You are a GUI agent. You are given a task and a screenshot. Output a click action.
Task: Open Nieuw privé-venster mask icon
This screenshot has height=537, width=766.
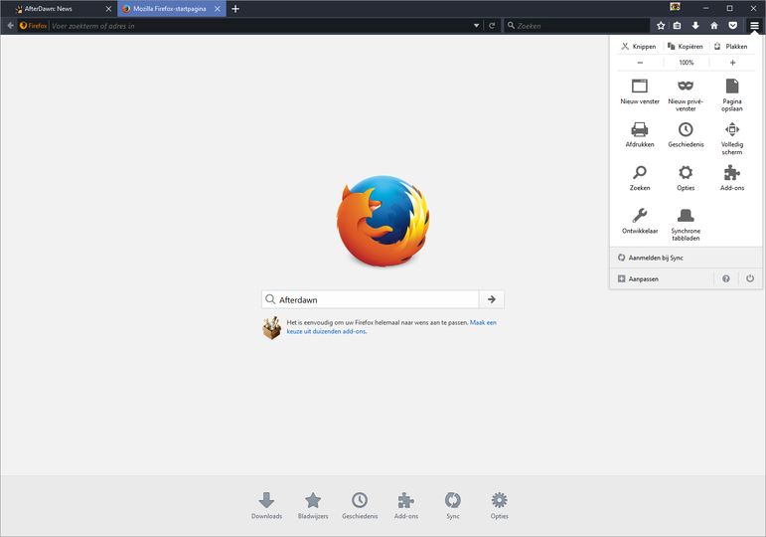pyautogui.click(x=686, y=94)
